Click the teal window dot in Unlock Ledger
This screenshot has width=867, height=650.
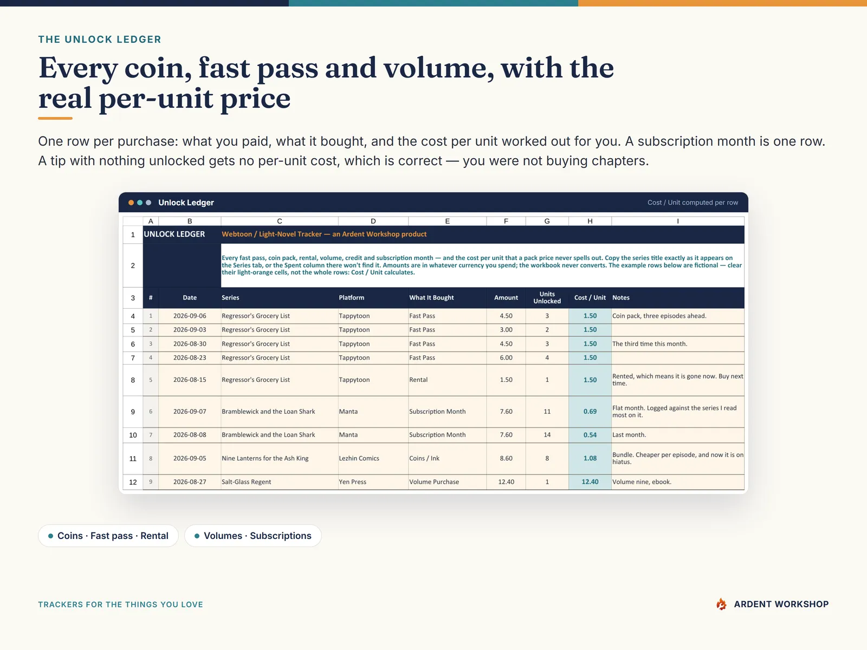(140, 203)
